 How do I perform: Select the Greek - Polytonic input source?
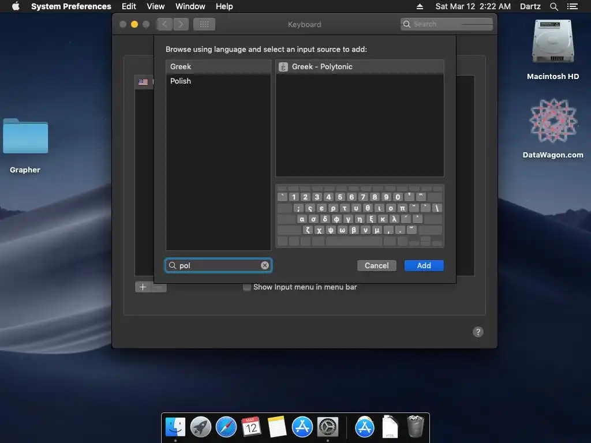tap(360, 67)
